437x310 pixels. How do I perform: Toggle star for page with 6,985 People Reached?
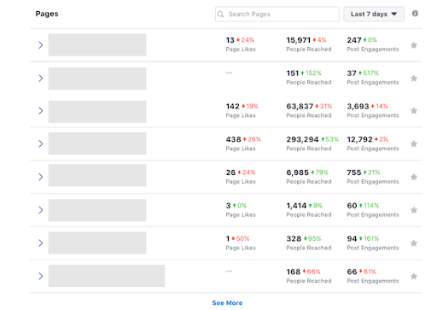[414, 177]
